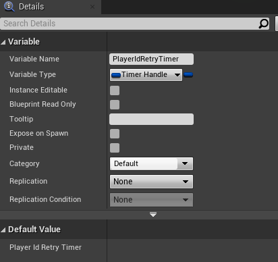278x262 pixels.
Task: Click the blue container type pill next to Variable Type
Action: (188, 75)
